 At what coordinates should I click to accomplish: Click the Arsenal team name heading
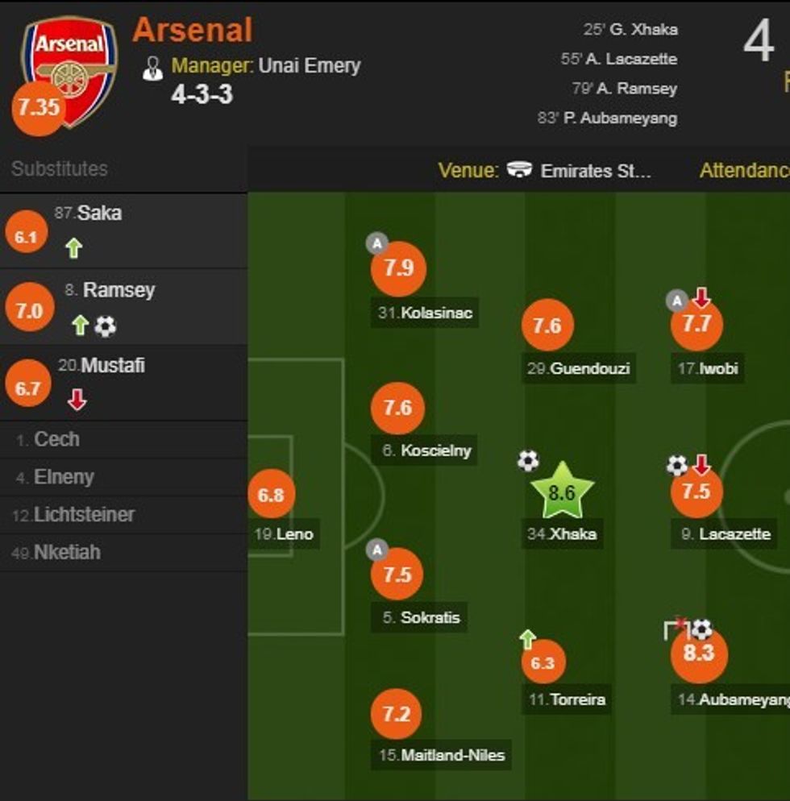[x=193, y=30]
